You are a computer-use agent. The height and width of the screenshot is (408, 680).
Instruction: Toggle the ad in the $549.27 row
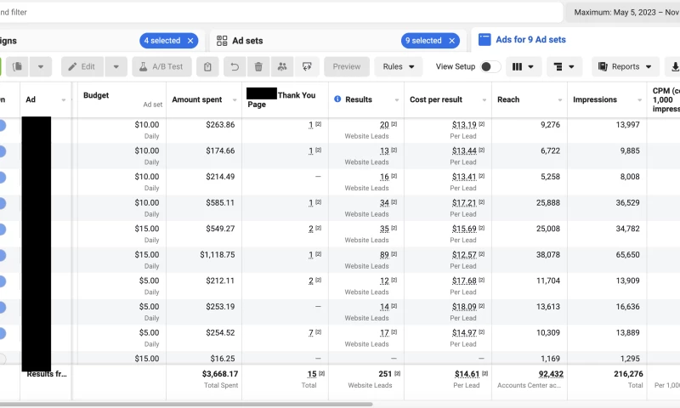(2, 229)
